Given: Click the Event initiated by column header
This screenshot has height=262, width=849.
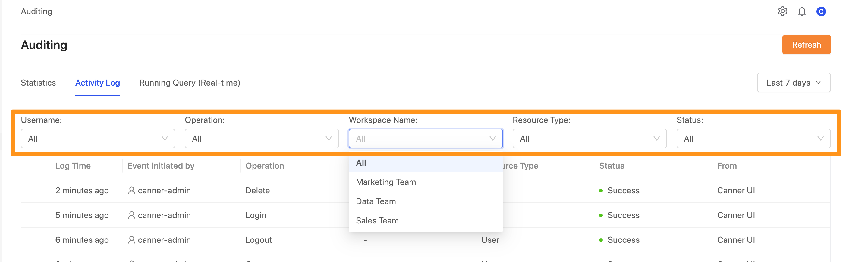Looking at the screenshot, I should tap(161, 166).
